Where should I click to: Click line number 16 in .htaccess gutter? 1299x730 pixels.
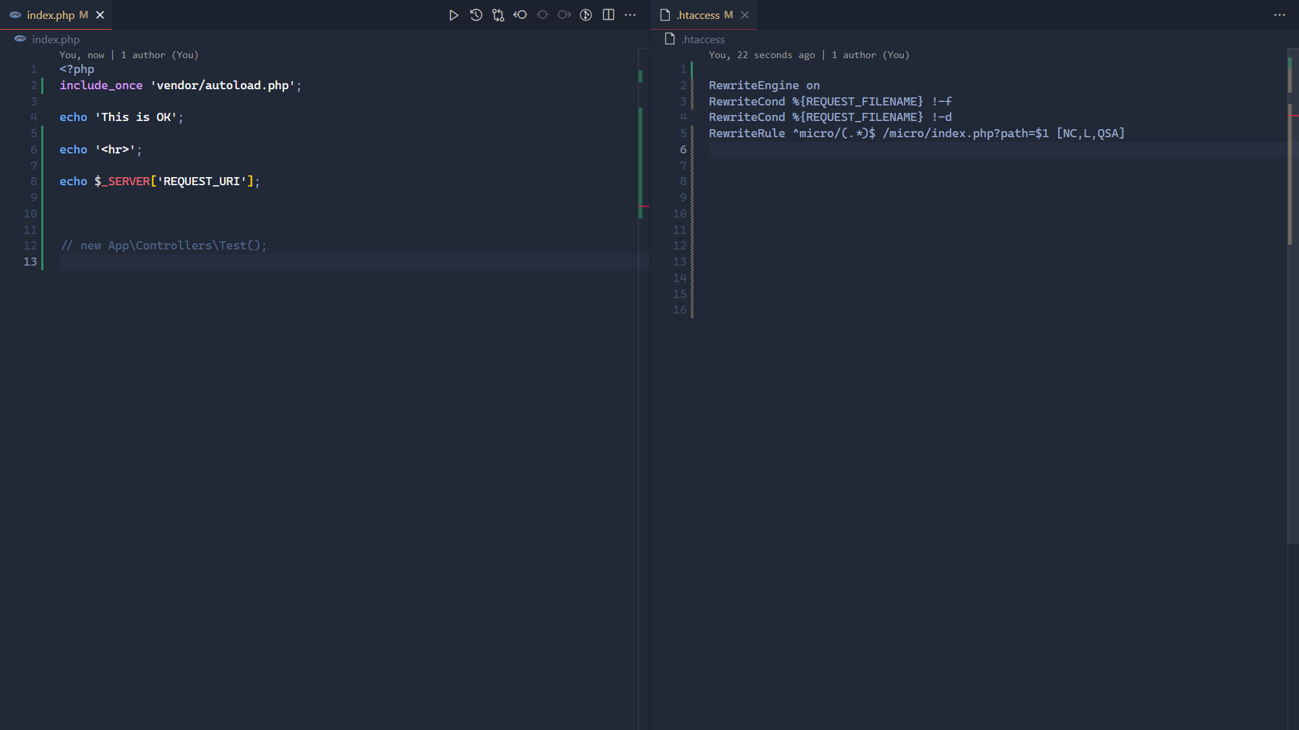pos(680,310)
